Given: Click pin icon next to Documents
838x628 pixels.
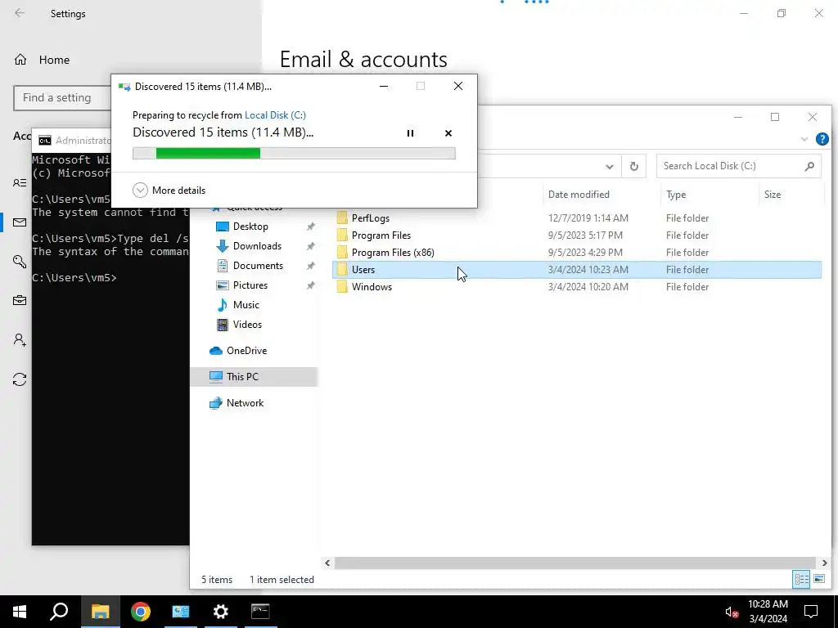Looking at the screenshot, I should 310,266.
